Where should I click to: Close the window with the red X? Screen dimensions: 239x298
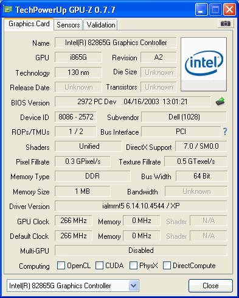(x=229, y=10)
